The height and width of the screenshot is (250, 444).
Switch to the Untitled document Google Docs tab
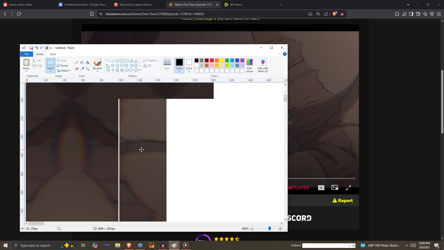83,5
